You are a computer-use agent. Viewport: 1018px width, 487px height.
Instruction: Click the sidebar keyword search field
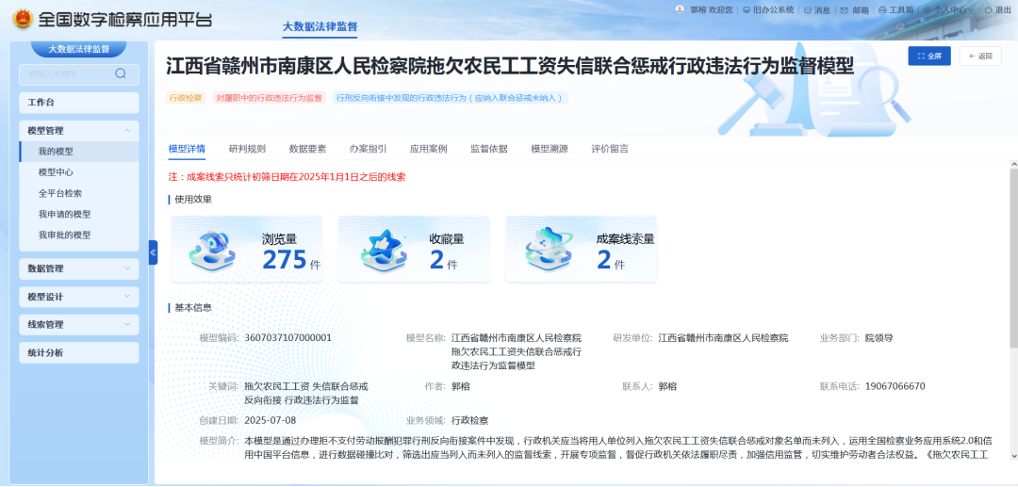(68, 74)
